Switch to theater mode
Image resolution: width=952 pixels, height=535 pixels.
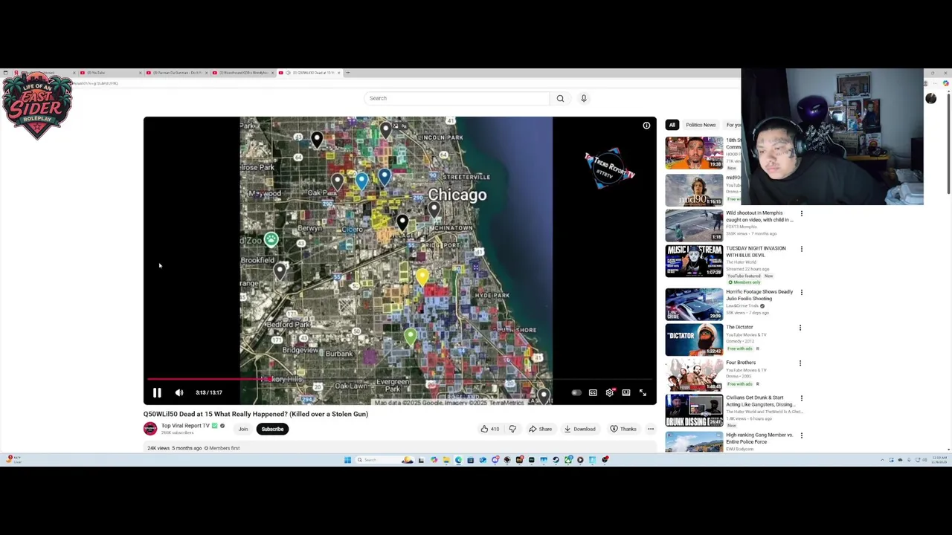point(626,392)
